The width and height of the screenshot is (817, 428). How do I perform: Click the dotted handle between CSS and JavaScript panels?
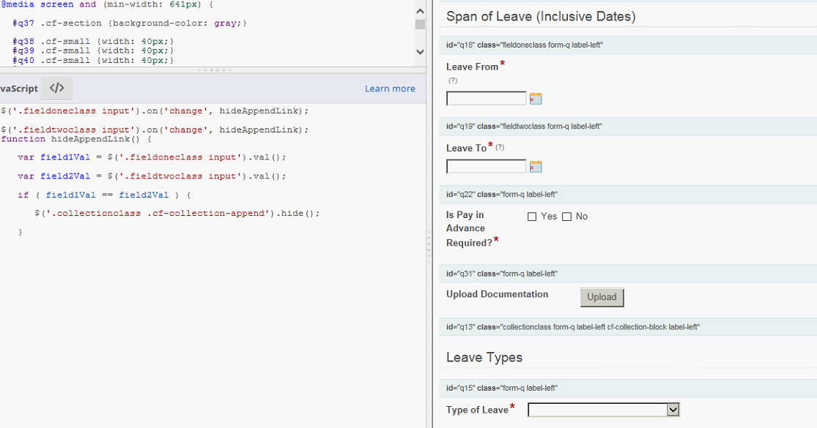[215, 70]
